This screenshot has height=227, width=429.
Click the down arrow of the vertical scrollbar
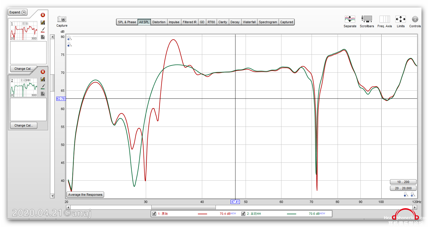pyautogui.click(x=52, y=196)
